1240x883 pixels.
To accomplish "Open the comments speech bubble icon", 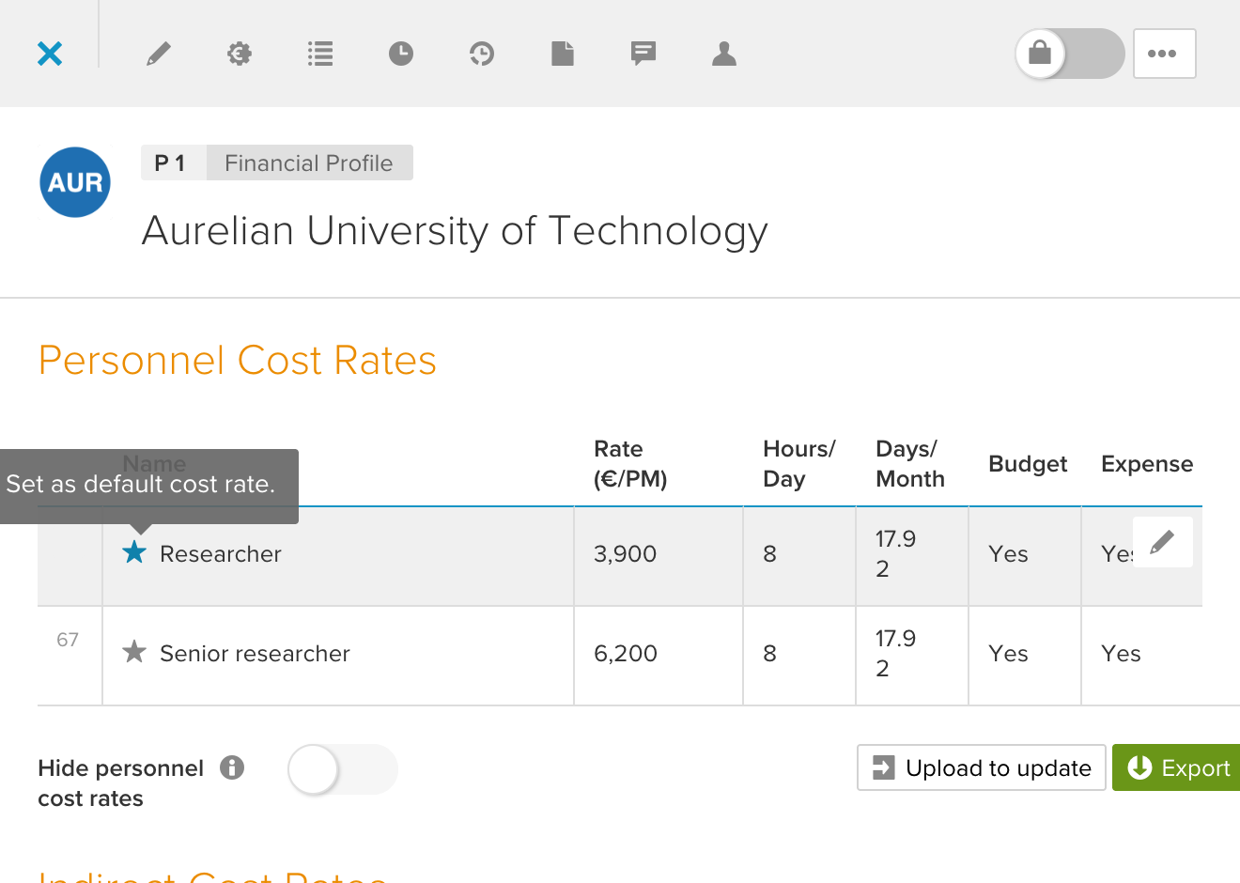I will pos(643,54).
